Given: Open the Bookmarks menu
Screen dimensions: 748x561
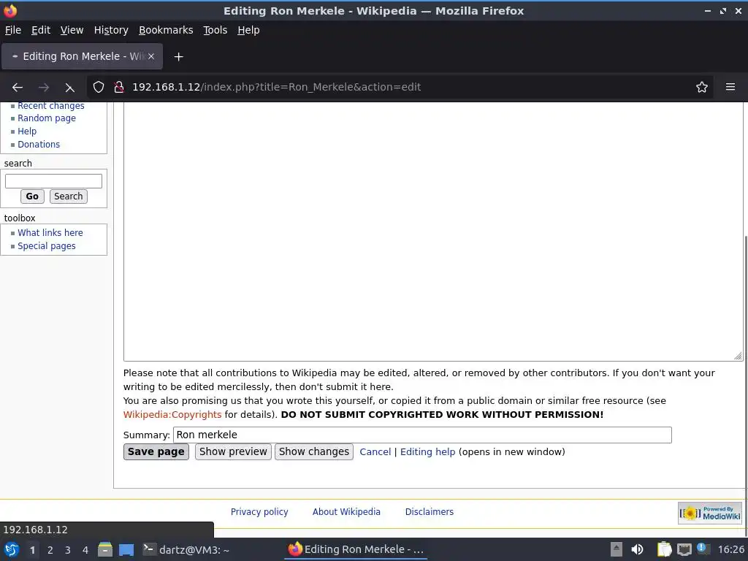Looking at the screenshot, I should pyautogui.click(x=166, y=30).
